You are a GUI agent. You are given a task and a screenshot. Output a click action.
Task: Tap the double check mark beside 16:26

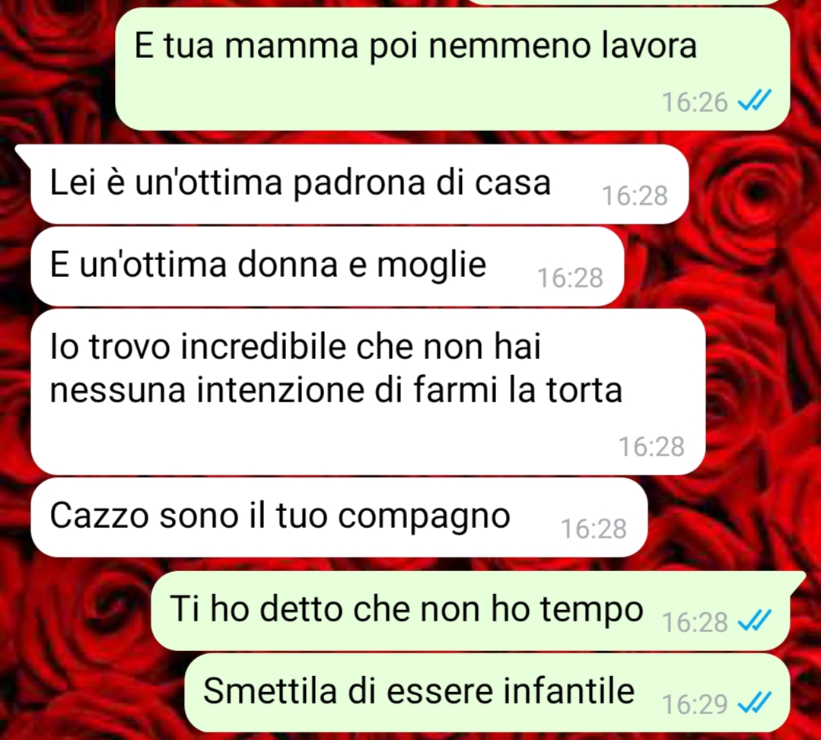click(755, 100)
